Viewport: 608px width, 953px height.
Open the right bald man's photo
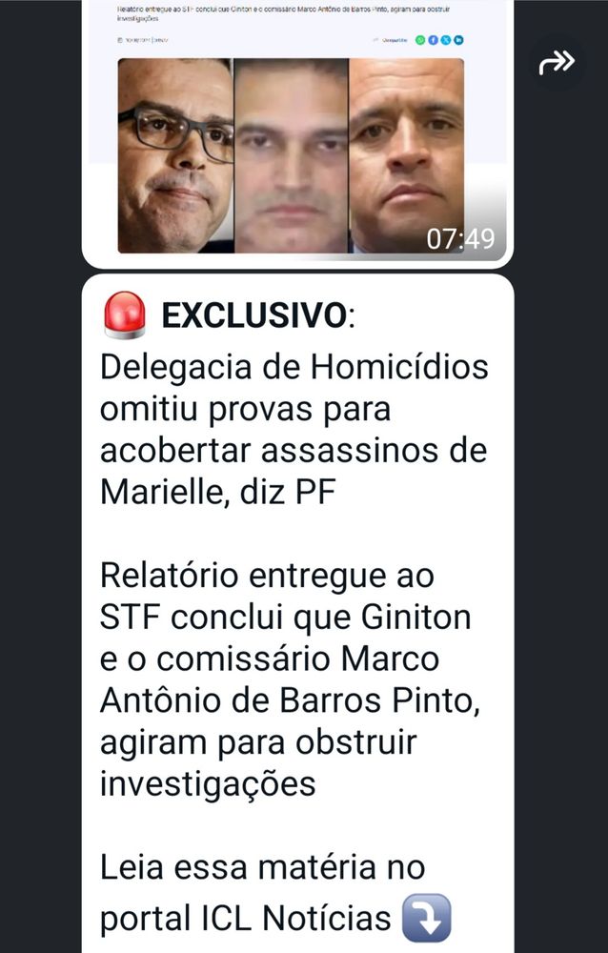406,155
